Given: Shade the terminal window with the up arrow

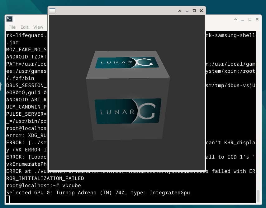Looking at the screenshot, I should (236, 19).
